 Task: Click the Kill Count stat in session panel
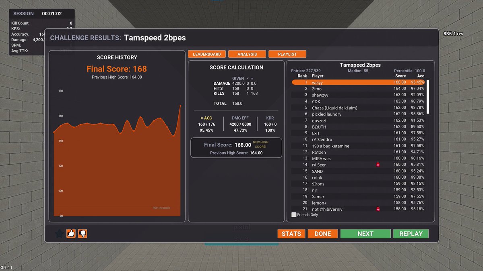pyautogui.click(x=42, y=23)
